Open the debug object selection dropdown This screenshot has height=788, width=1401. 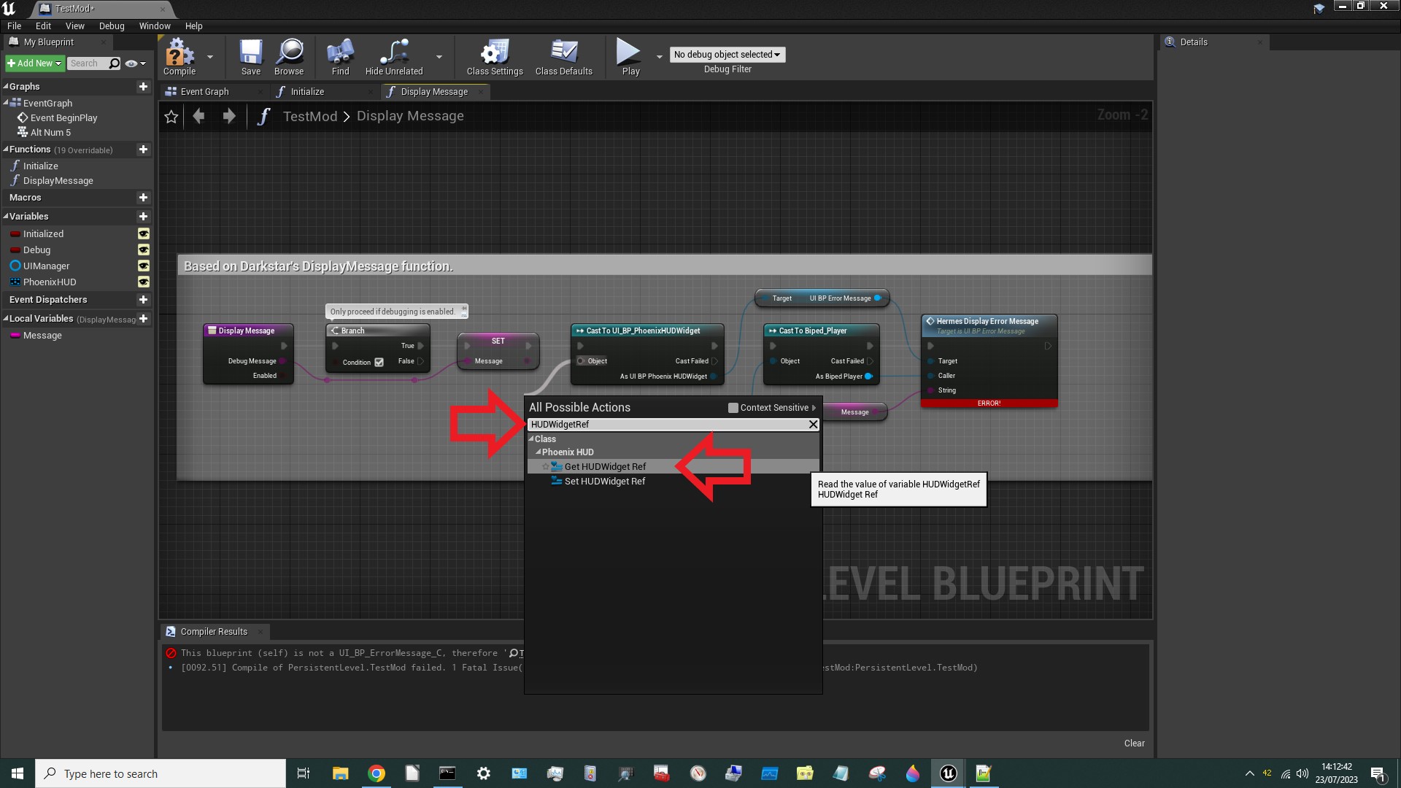pyautogui.click(x=727, y=55)
